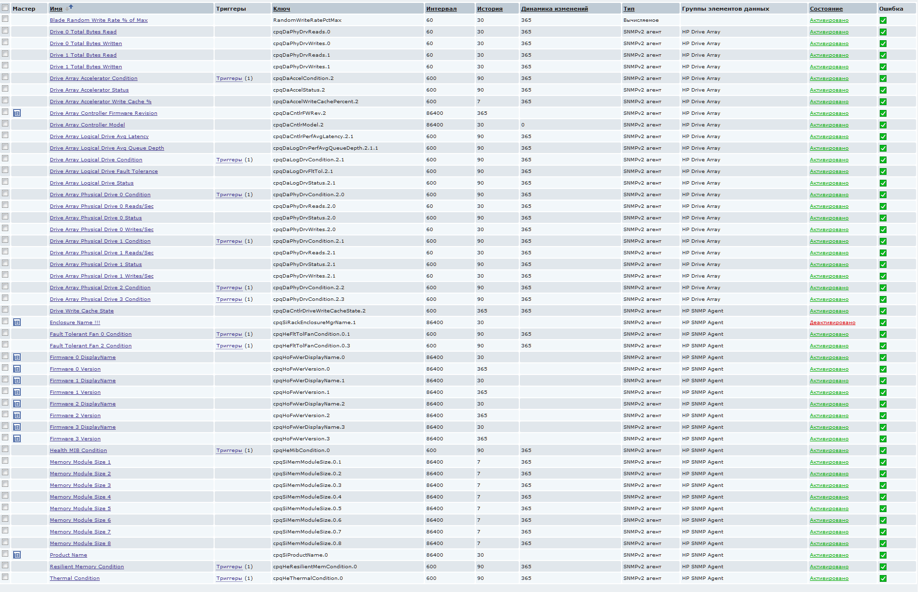Check the box for Drive 0 Total Bytes Read

(x=5, y=31)
